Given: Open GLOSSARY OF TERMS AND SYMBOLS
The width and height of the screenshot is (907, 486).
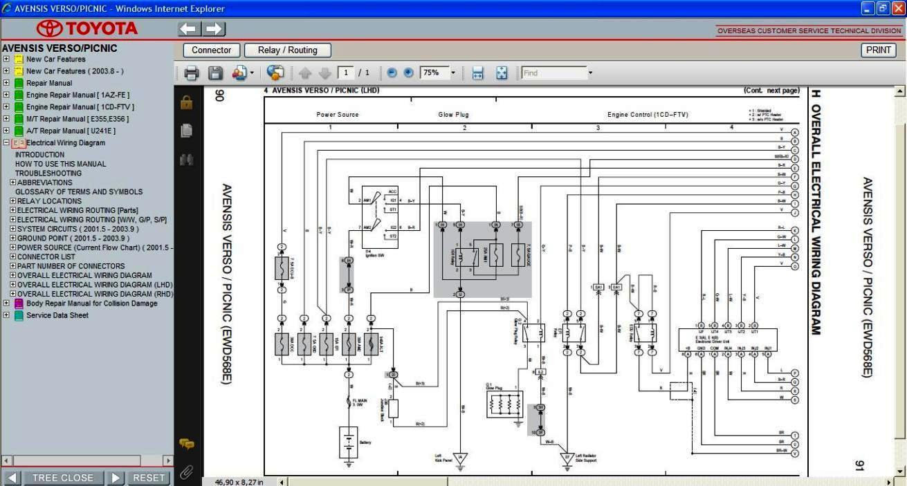Looking at the screenshot, I should 79,191.
